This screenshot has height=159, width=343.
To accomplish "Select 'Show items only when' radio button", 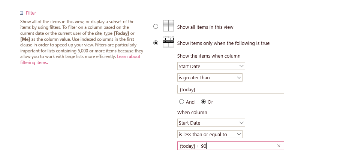I will coord(156,43).
